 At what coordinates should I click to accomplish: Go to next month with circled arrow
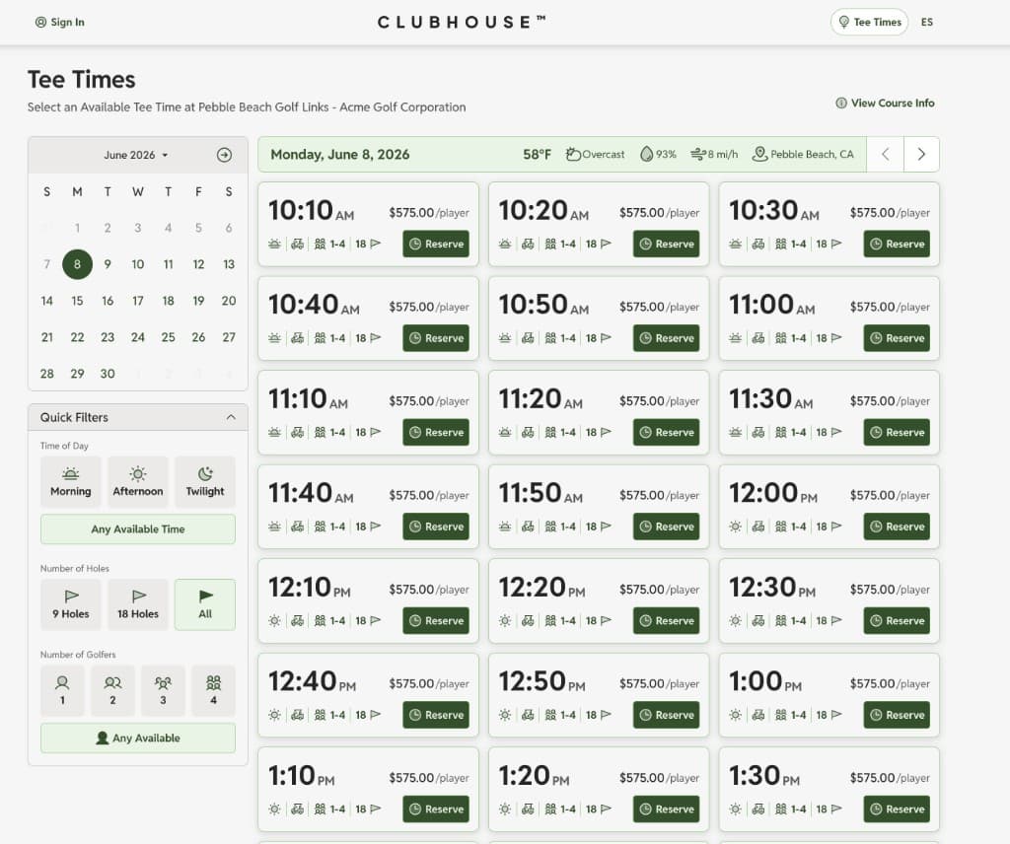point(224,155)
